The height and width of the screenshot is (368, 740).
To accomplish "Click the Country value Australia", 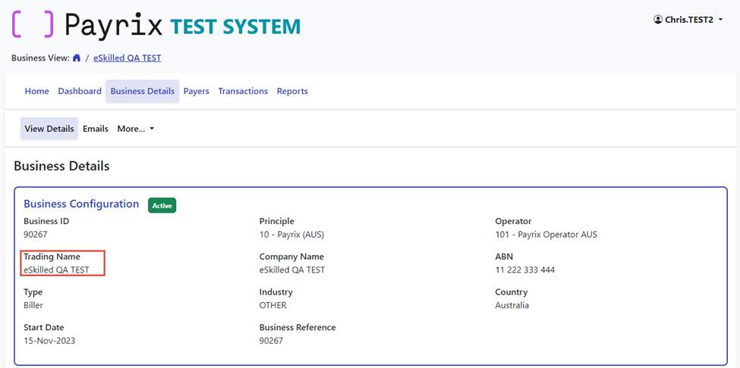I will tap(512, 305).
